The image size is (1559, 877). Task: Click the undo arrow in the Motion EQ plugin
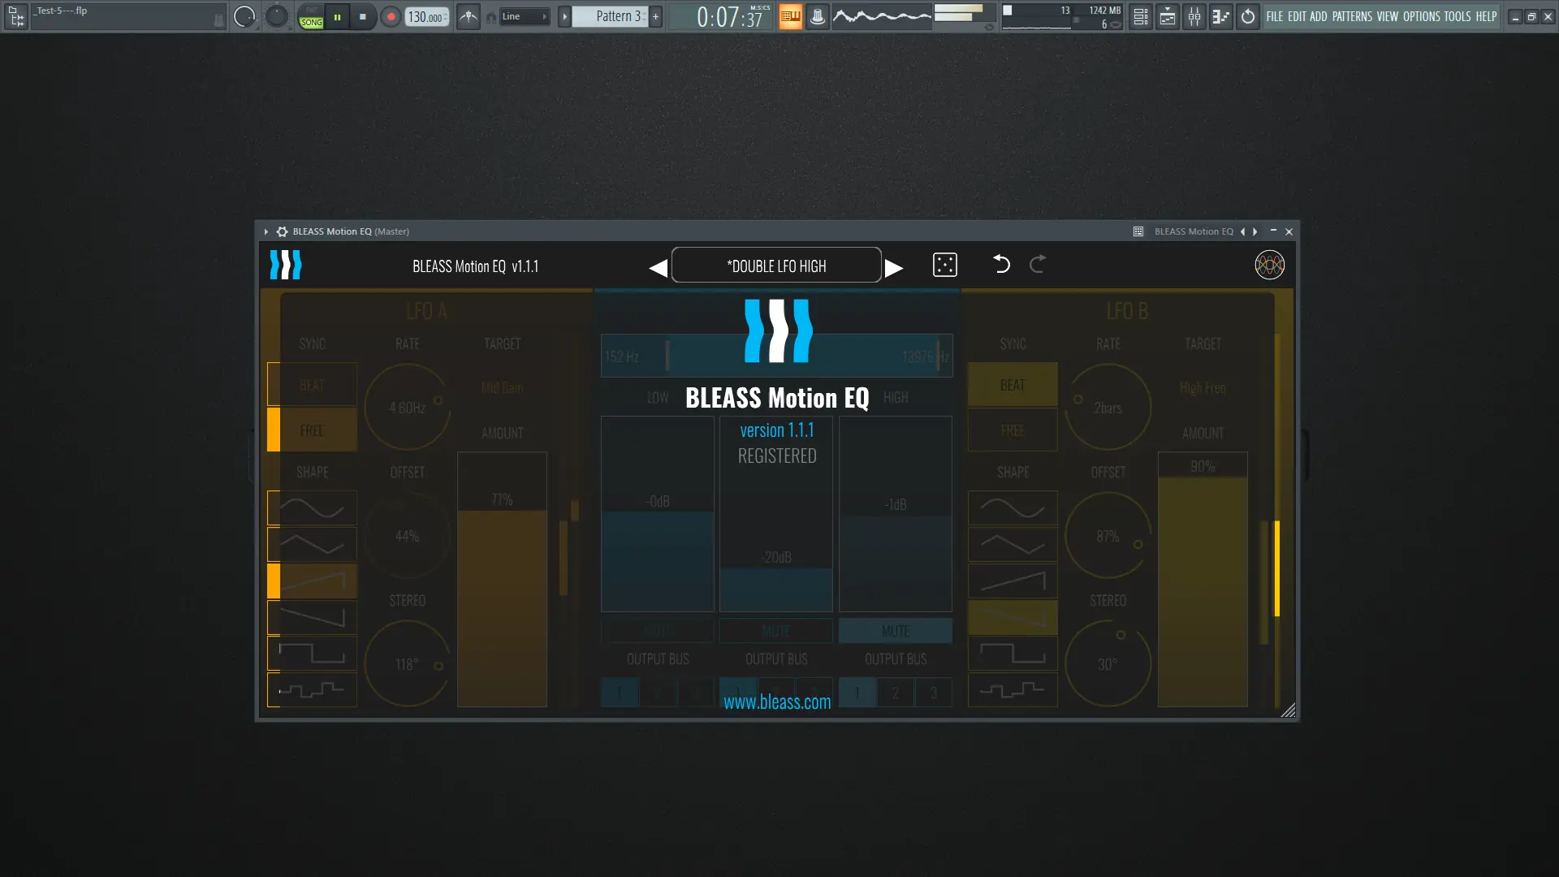(1001, 265)
